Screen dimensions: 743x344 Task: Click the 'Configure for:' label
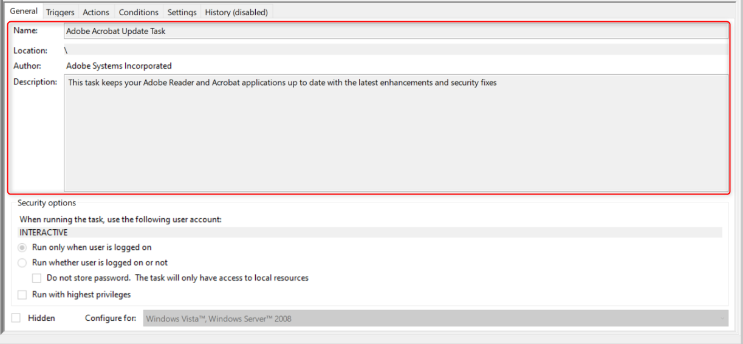pyautogui.click(x=111, y=318)
